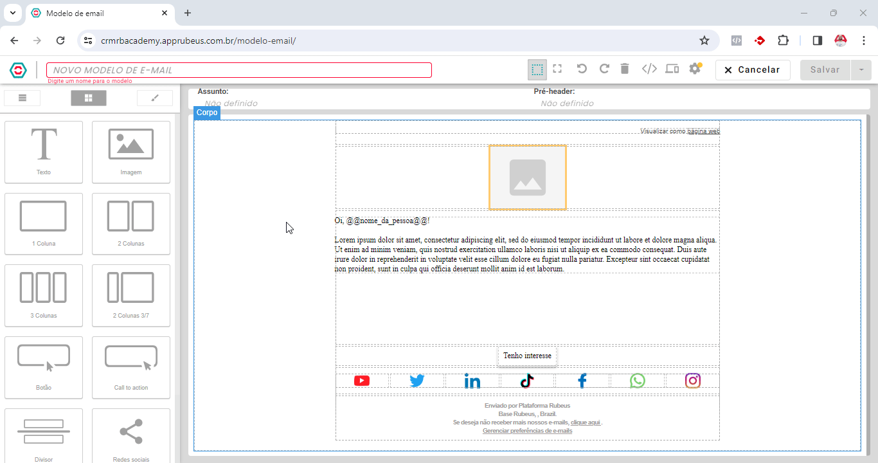Image resolution: width=878 pixels, height=463 pixels.
Task: Click the trash delete icon
Action: pos(625,69)
